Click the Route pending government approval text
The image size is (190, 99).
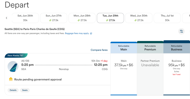click(38, 80)
